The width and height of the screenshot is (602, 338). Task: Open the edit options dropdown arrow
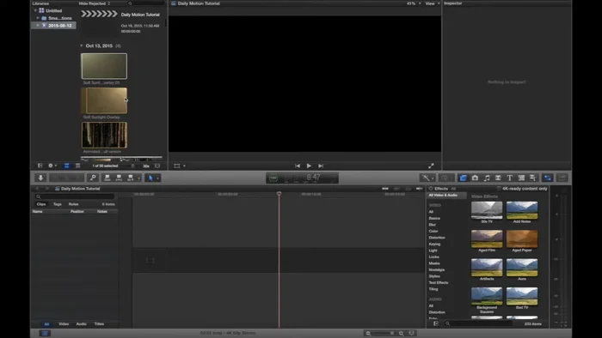pyautogui.click(x=139, y=178)
